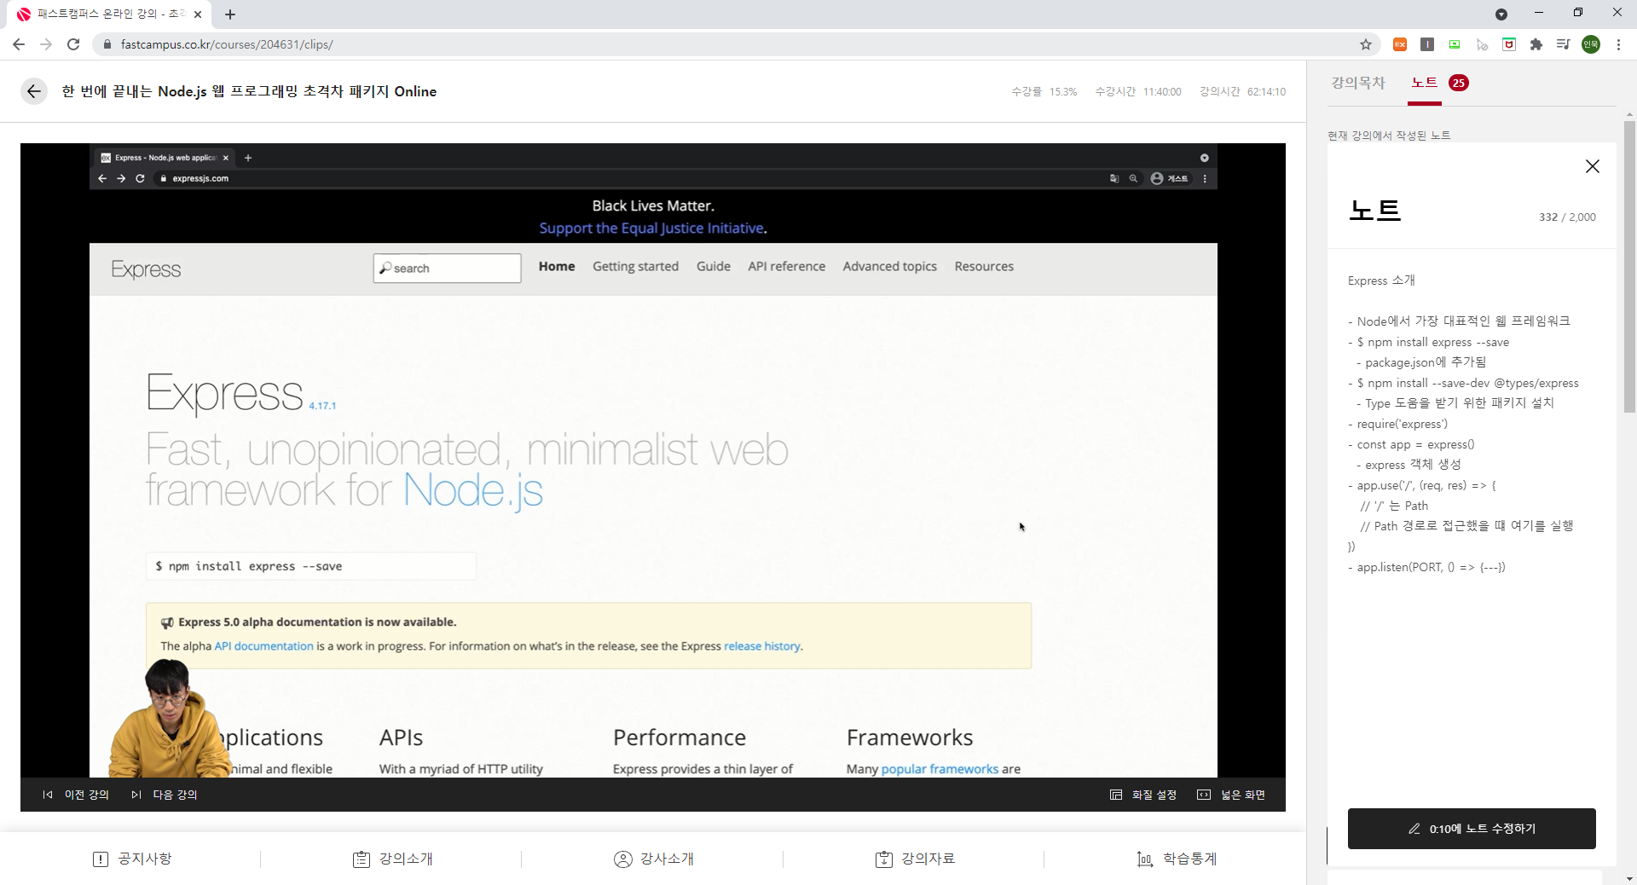Click the release history link
The width and height of the screenshot is (1637, 885).
coord(762,646)
